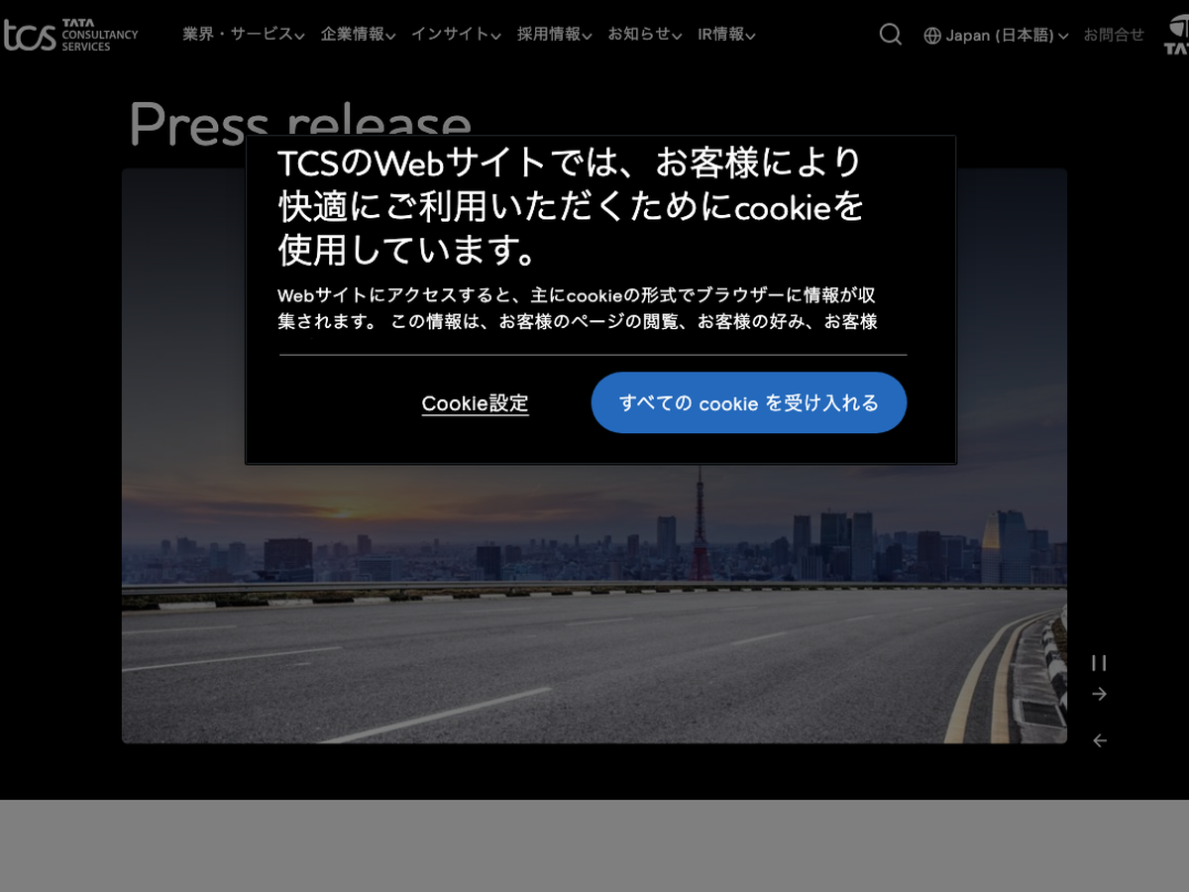
Task: Click the TATA logo at top right
Action: [1175, 36]
